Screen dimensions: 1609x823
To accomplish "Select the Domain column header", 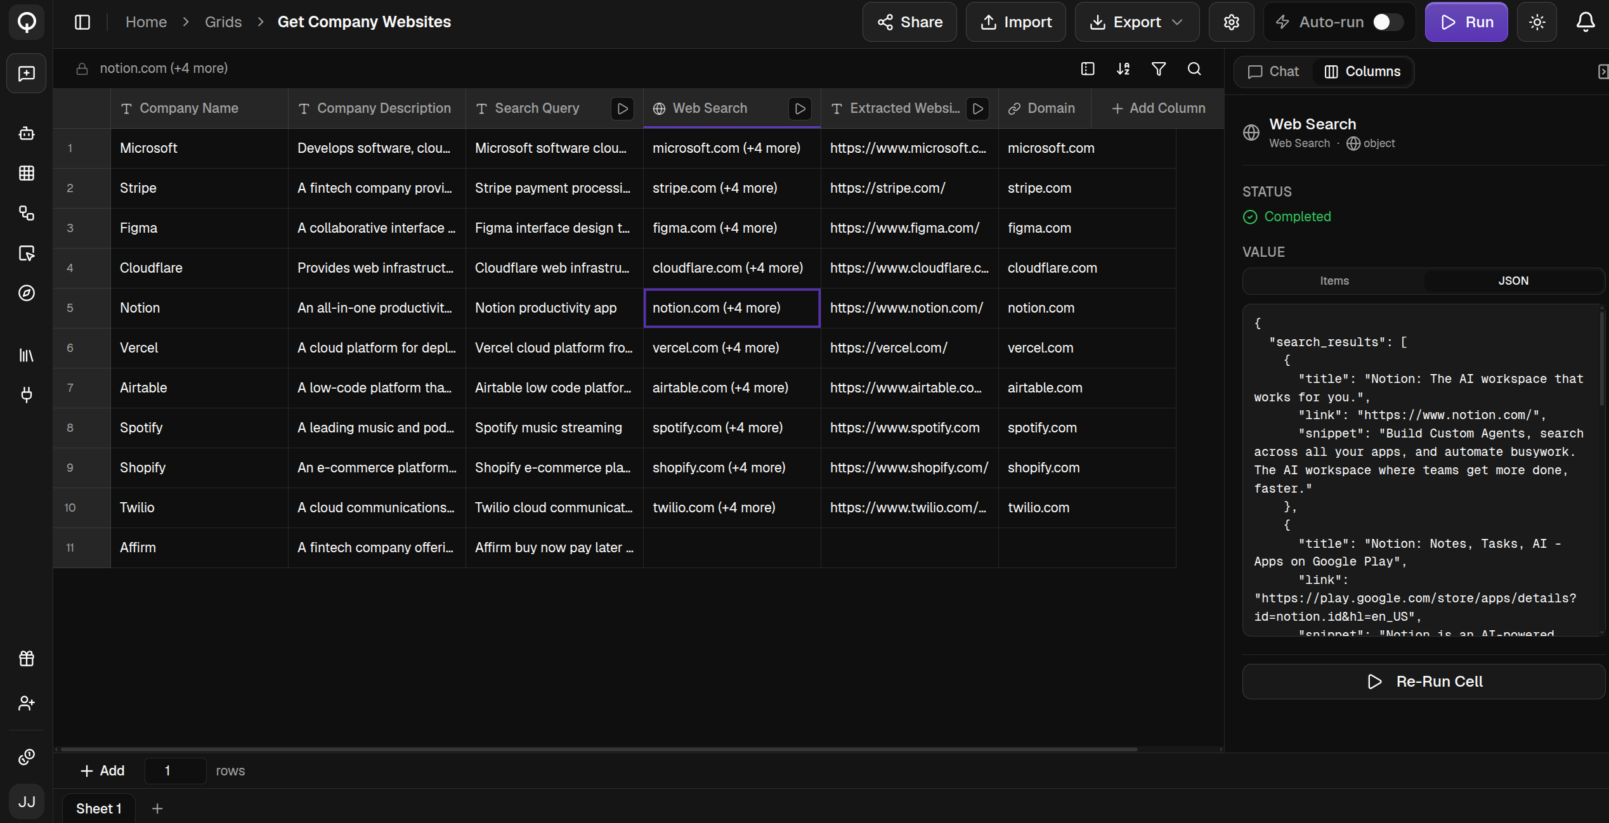I will point(1045,108).
